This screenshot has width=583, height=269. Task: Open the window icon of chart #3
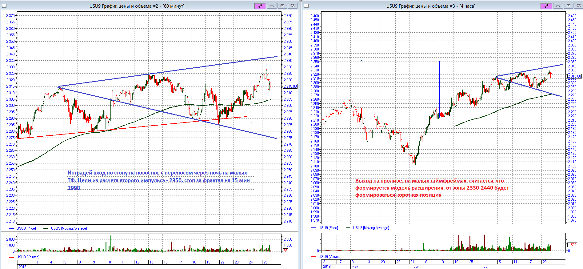tap(306, 6)
